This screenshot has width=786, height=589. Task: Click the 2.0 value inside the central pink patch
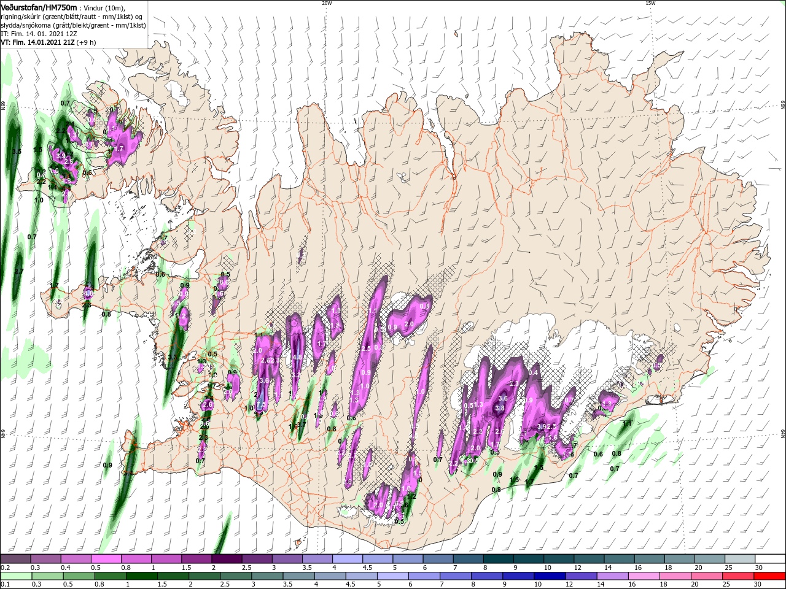point(410,324)
